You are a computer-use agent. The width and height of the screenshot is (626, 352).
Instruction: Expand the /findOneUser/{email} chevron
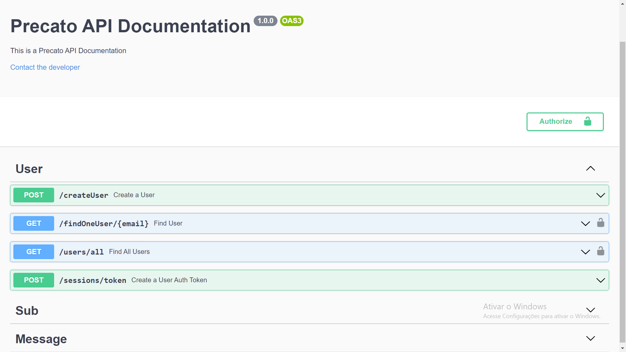585,224
